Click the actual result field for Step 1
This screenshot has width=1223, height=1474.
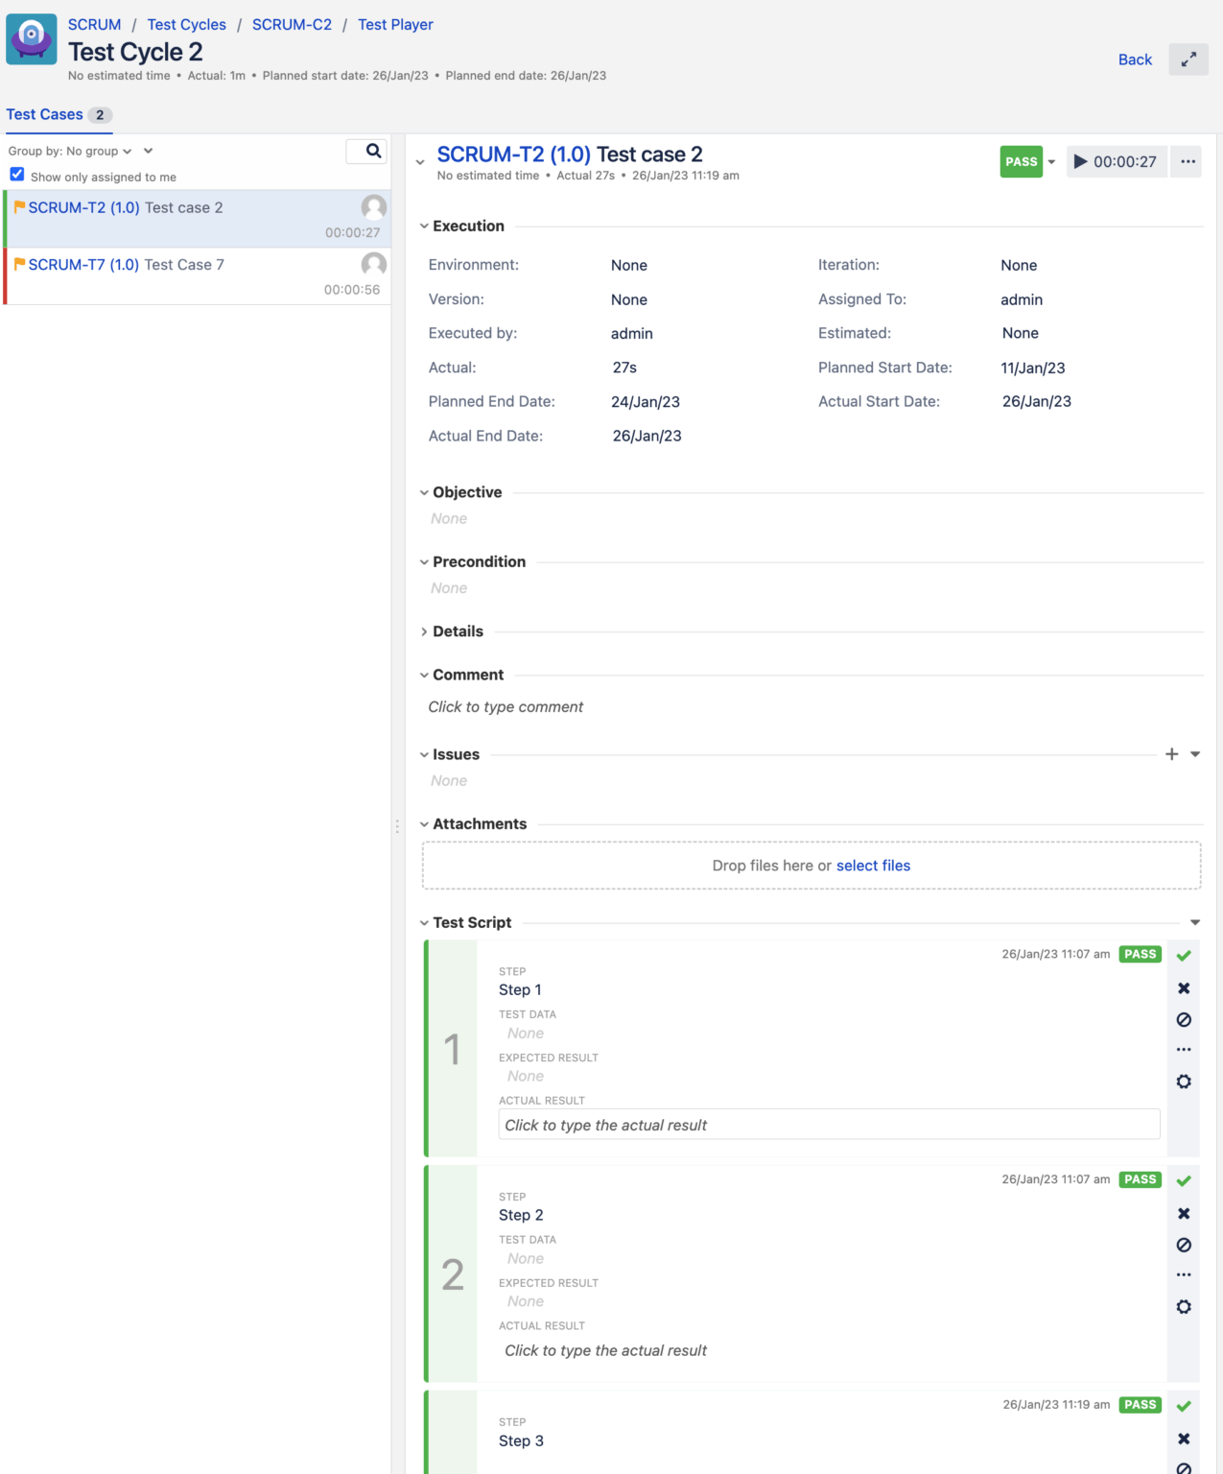tap(828, 1124)
